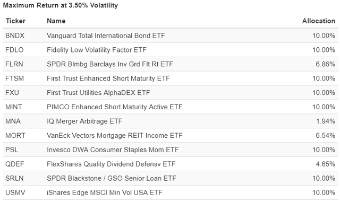This screenshot has height=202, width=340.
Task: Click the 4.65% allocation value
Action: [326, 164]
